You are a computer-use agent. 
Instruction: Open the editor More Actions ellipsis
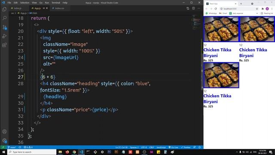[x=199, y=8]
